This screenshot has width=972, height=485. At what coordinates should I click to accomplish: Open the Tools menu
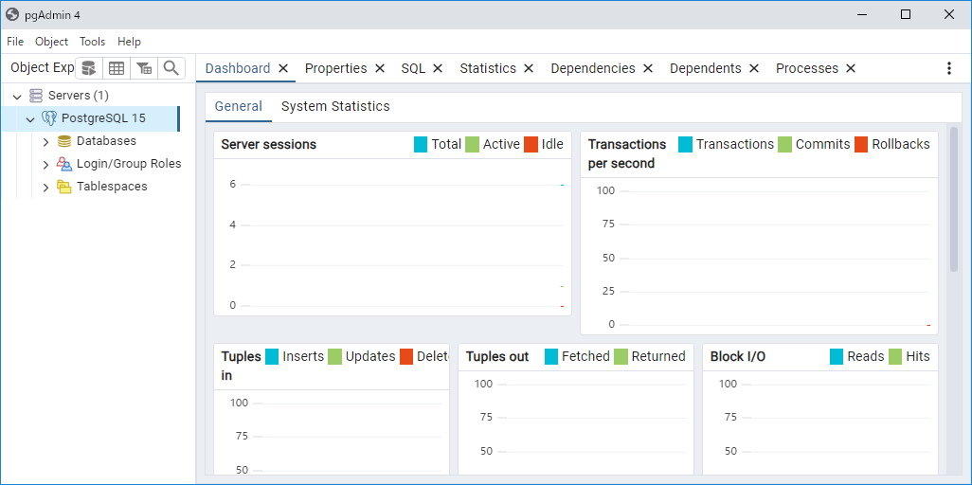click(x=92, y=42)
